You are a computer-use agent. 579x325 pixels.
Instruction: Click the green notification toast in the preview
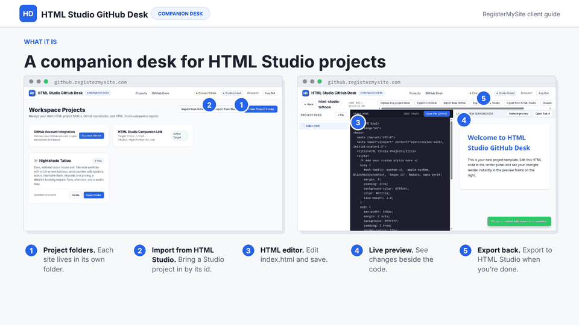pyautogui.click(x=519, y=221)
